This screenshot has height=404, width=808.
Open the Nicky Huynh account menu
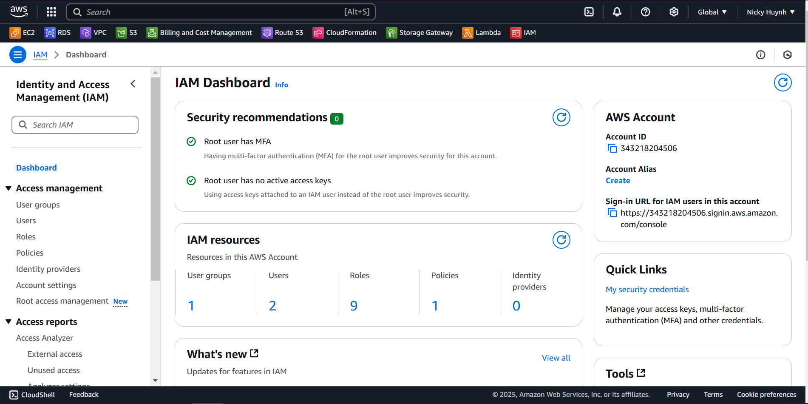point(771,12)
